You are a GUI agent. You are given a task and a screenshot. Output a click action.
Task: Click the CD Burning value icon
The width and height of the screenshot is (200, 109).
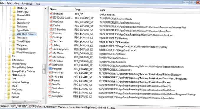[51, 29]
